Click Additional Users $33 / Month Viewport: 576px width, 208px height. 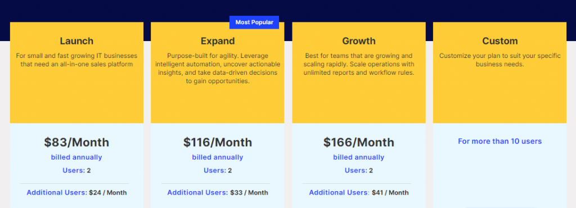pos(218,193)
